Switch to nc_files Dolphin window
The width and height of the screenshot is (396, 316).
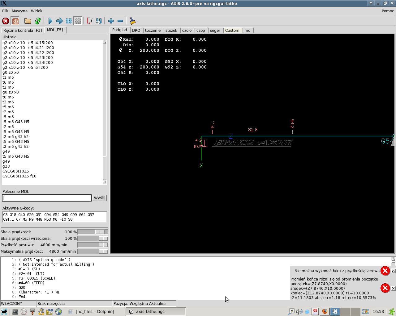(95, 312)
